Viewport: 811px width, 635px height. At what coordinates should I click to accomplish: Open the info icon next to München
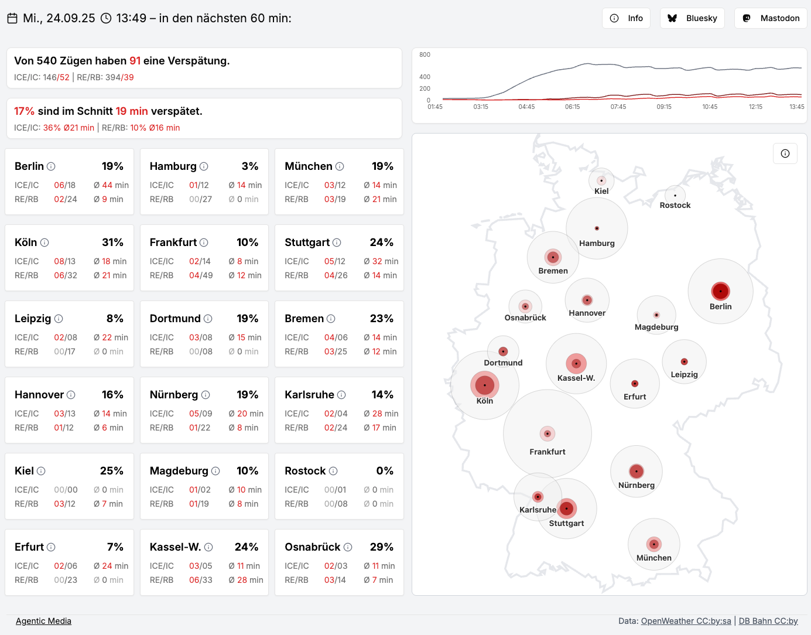pos(340,166)
